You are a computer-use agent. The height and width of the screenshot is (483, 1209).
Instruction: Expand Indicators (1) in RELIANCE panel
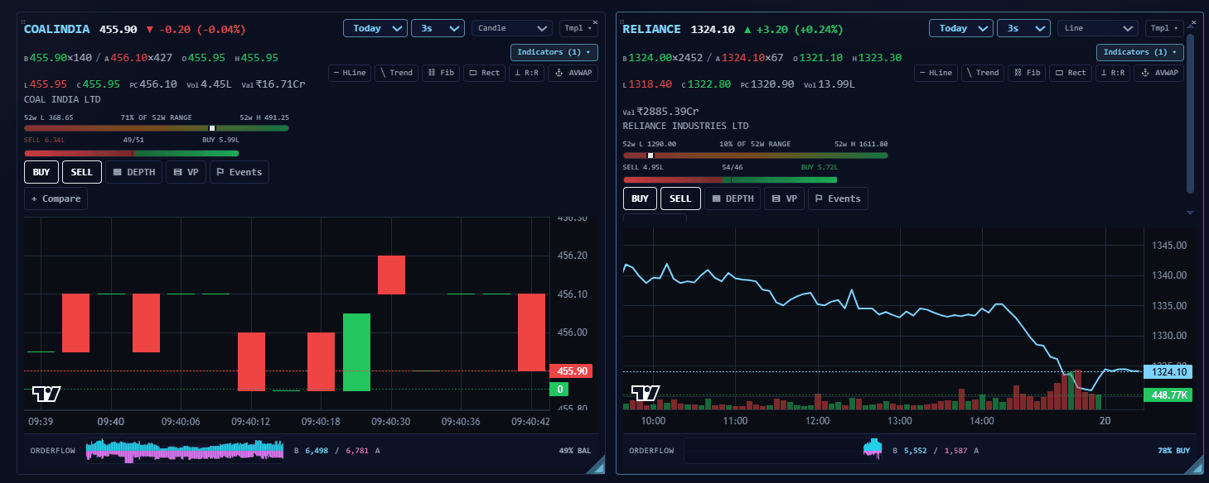(1140, 52)
